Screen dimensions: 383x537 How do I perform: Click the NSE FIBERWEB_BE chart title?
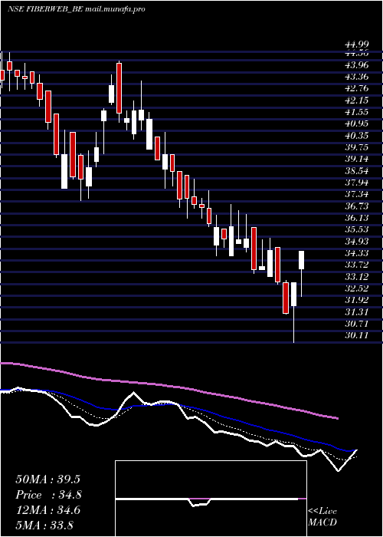point(76,9)
